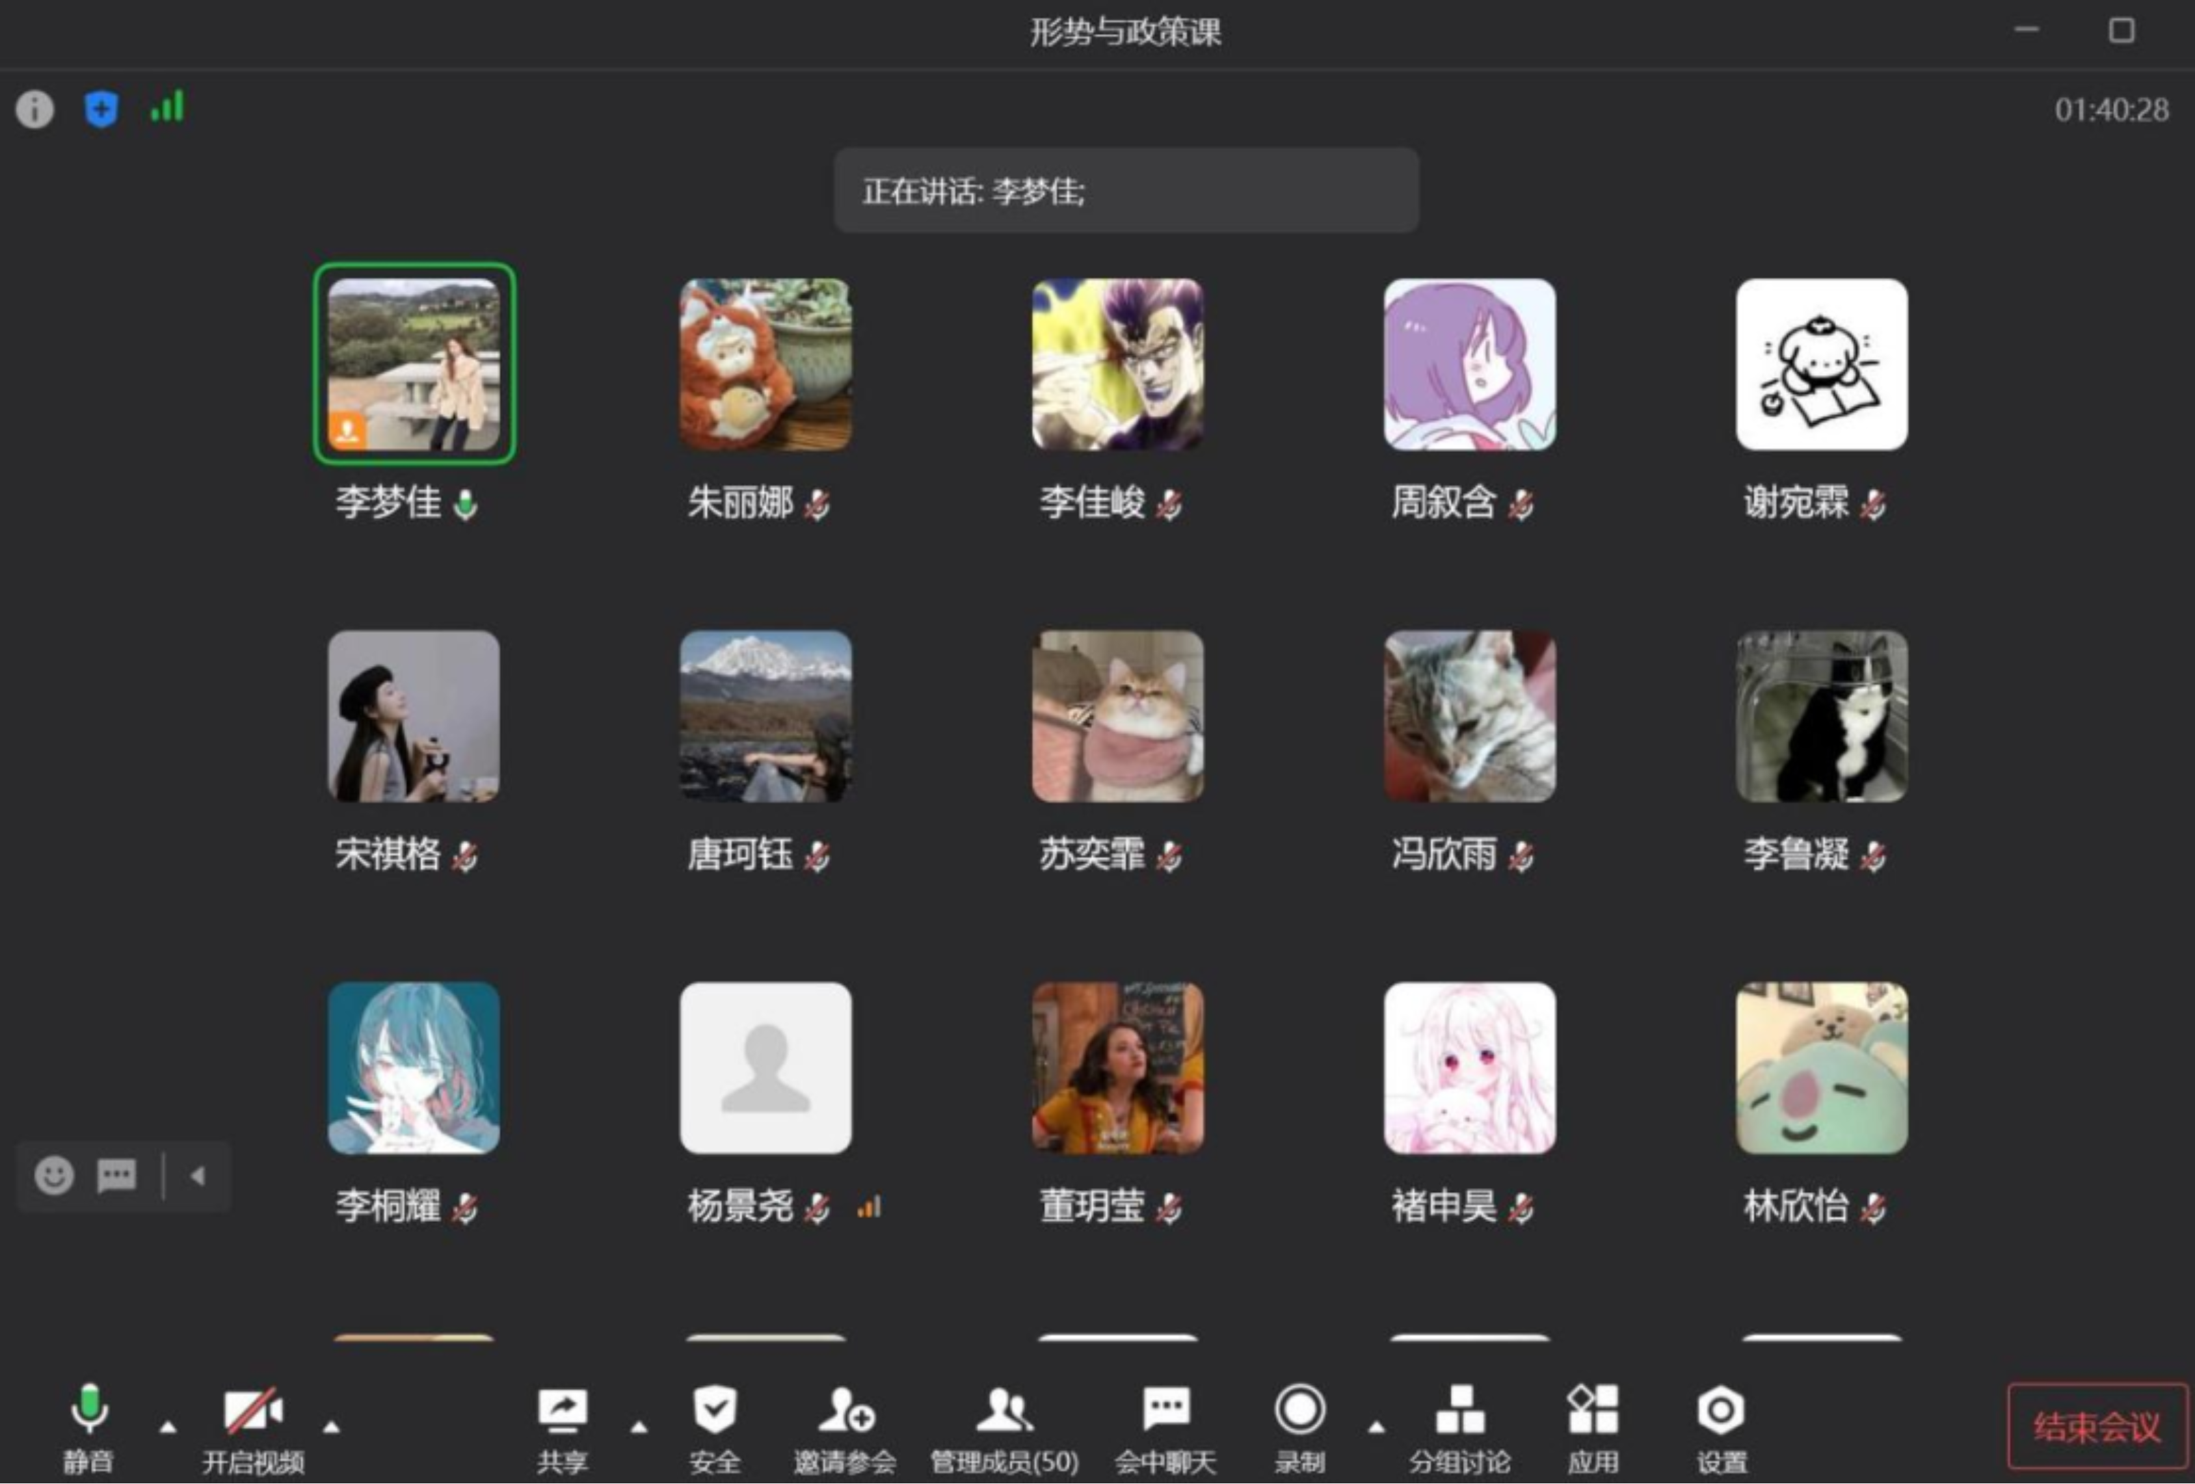Image resolution: width=2195 pixels, height=1484 pixels.
Task: Open the floating chat bubble icon
Action: 117,1176
